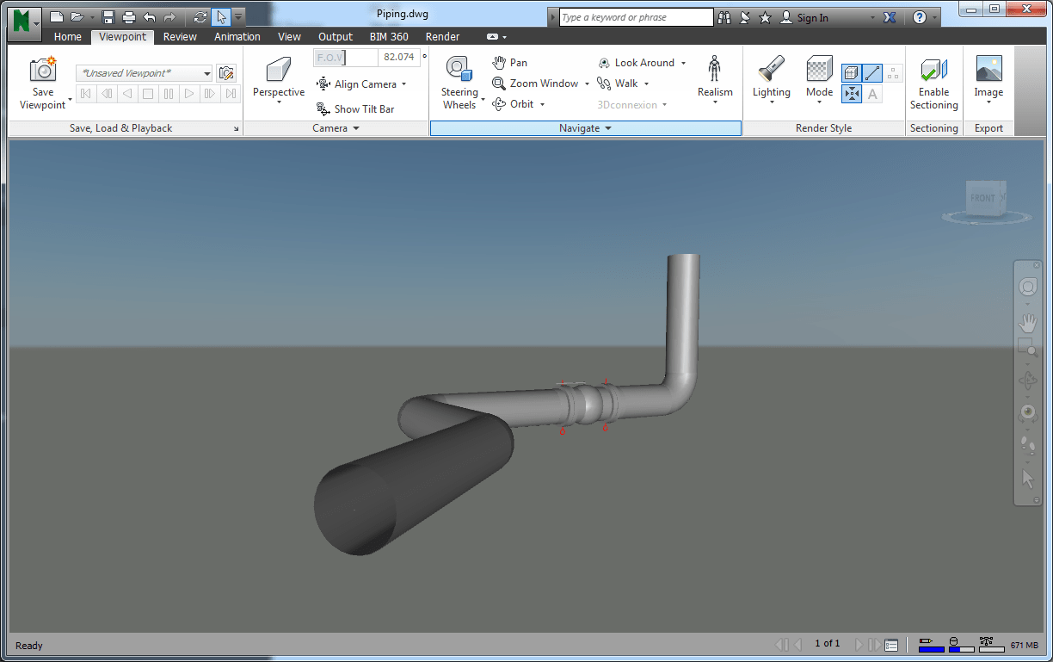Switch to the Review ribbon tab
This screenshot has height=662, width=1053.
180,37
